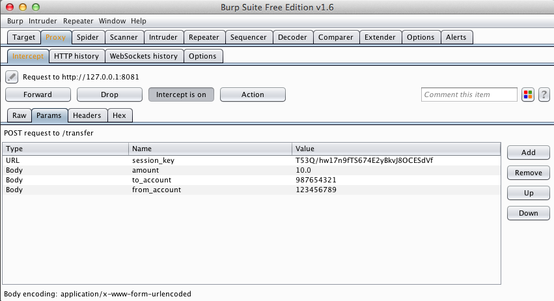The image size is (554, 301).
Task: Switch to the Target tab
Action: coord(23,37)
